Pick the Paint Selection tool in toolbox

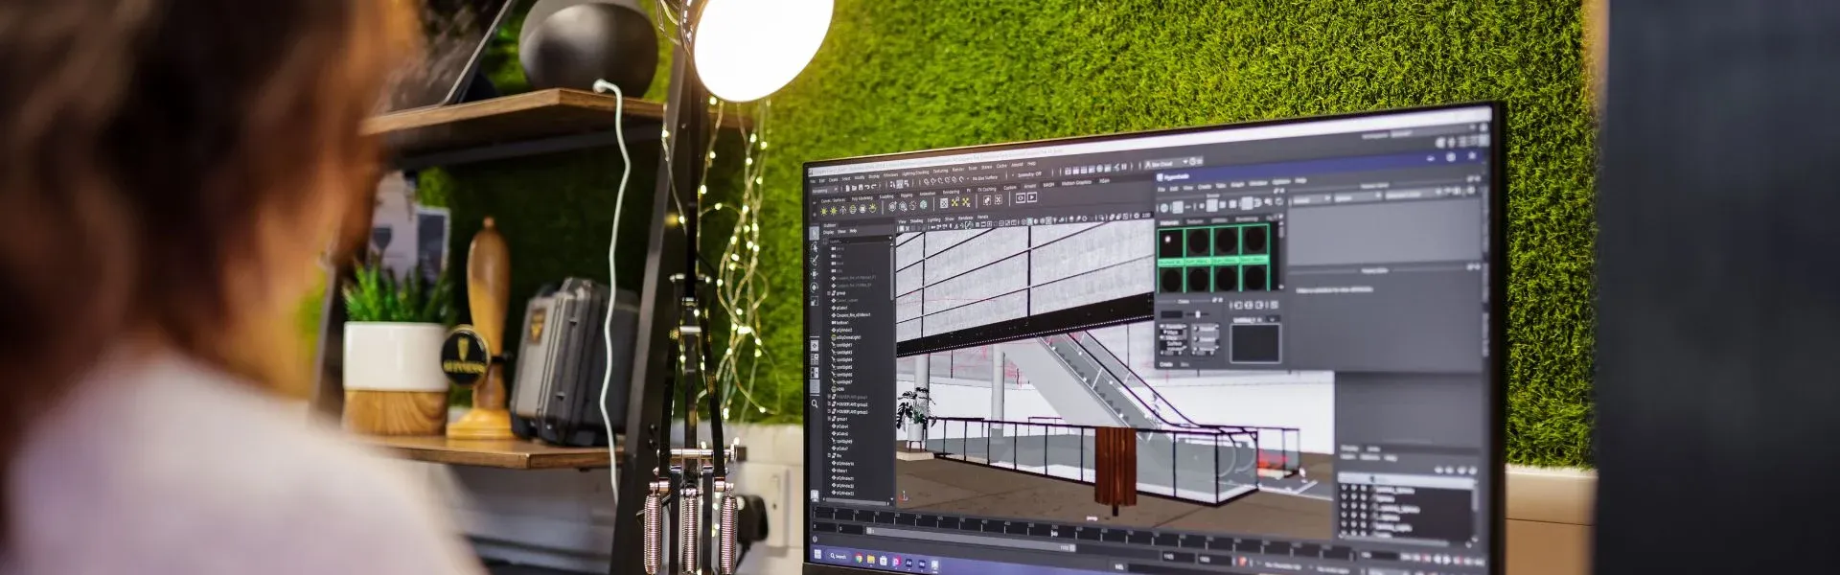point(815,260)
